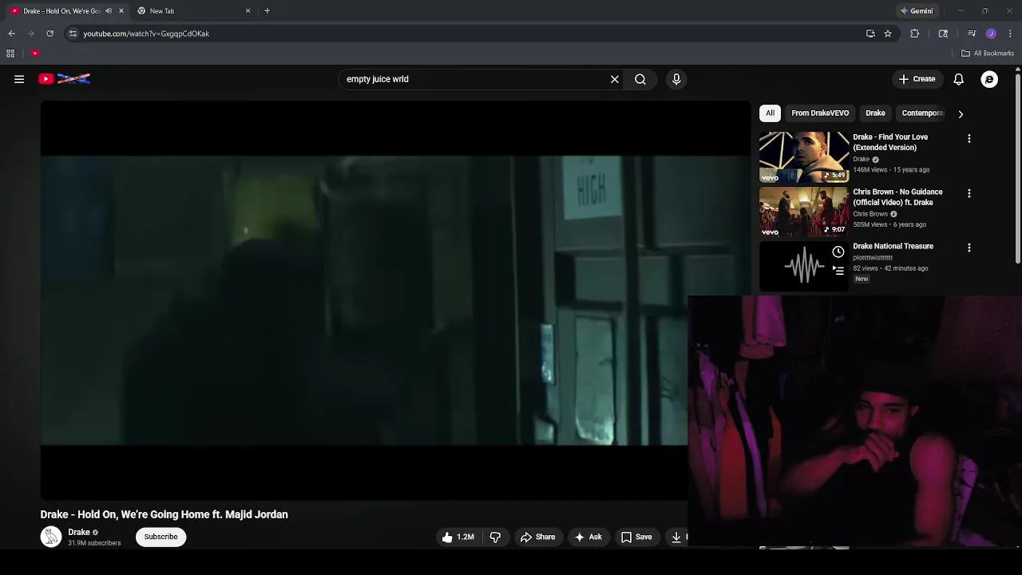The height and width of the screenshot is (575, 1022).
Task: Save the video to a playlist
Action: (636, 537)
